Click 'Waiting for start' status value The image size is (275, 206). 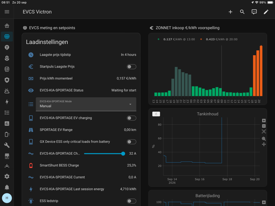pos(124,90)
